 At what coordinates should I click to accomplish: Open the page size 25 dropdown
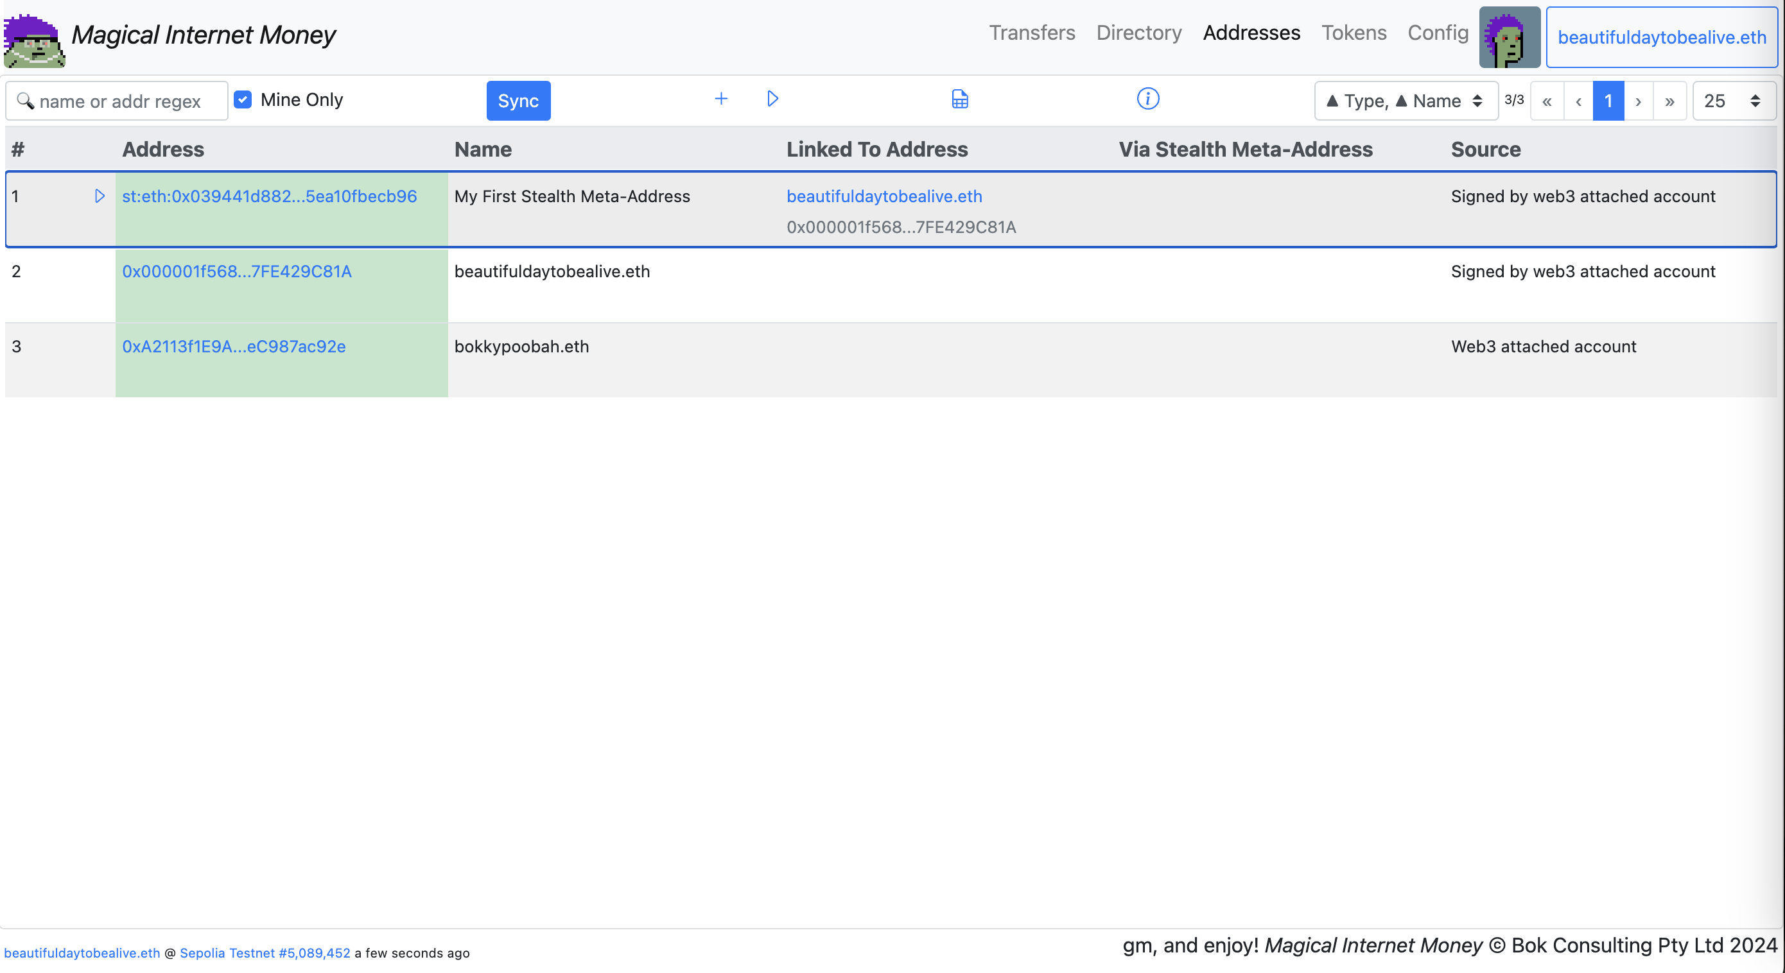point(1732,101)
